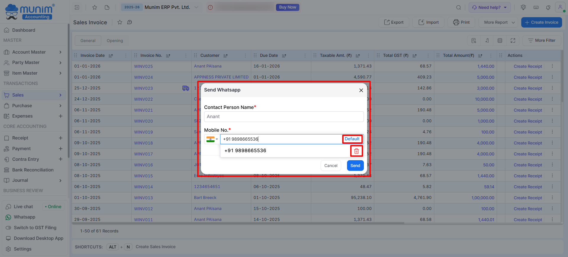The image size is (568, 257).
Task: Switch to the Opening tab
Action: click(115, 41)
